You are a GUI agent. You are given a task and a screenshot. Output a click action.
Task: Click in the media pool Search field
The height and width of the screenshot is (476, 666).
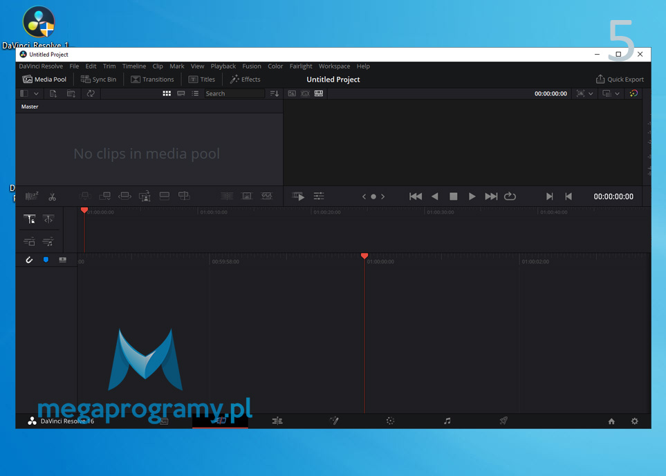point(234,93)
